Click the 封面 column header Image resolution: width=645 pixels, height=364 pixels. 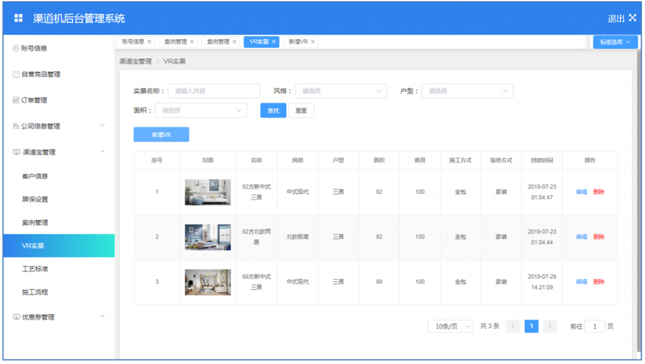208,161
